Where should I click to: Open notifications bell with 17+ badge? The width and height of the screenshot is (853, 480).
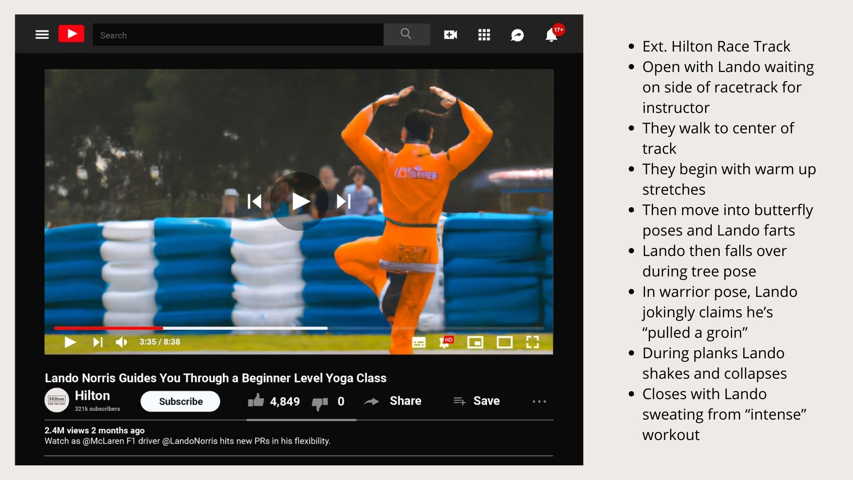[551, 35]
